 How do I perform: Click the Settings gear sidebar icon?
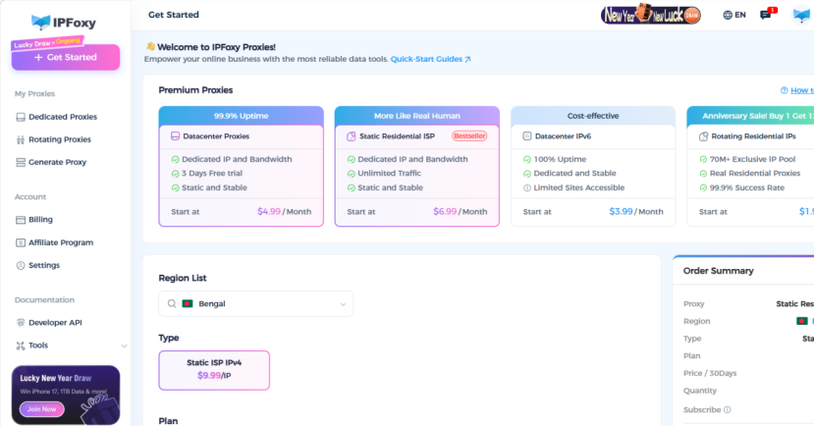tap(21, 265)
